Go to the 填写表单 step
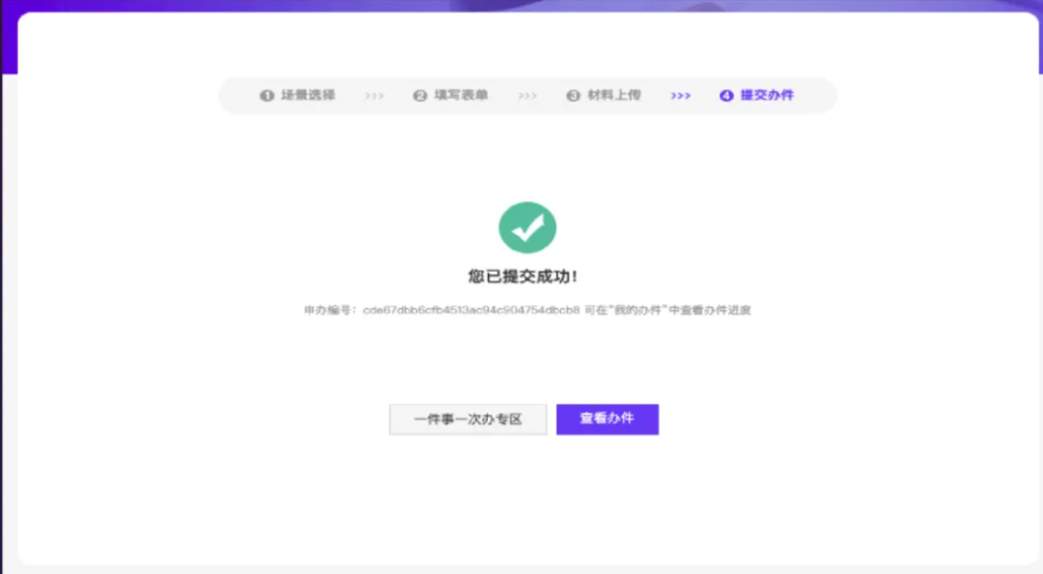The image size is (1043, 574). coord(461,95)
